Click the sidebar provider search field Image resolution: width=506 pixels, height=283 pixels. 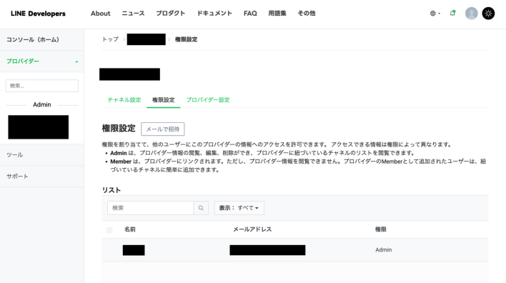coord(42,86)
